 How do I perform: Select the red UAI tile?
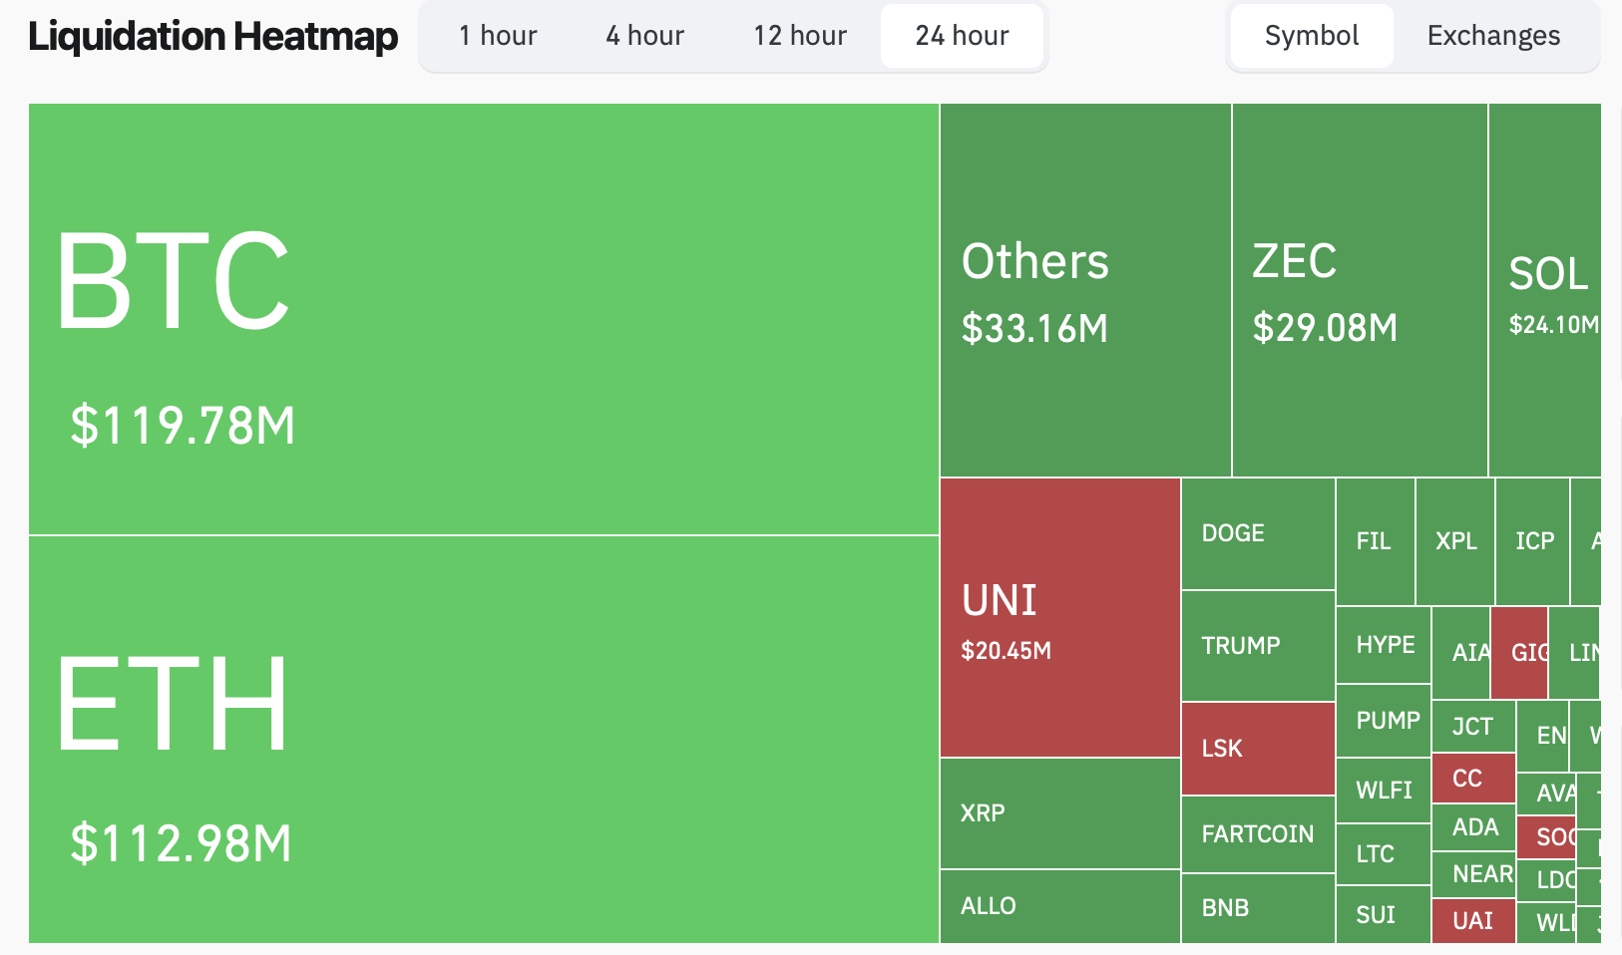[x=1473, y=920]
